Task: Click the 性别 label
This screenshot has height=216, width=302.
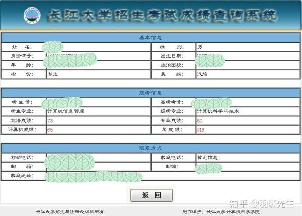Action: click(172, 47)
